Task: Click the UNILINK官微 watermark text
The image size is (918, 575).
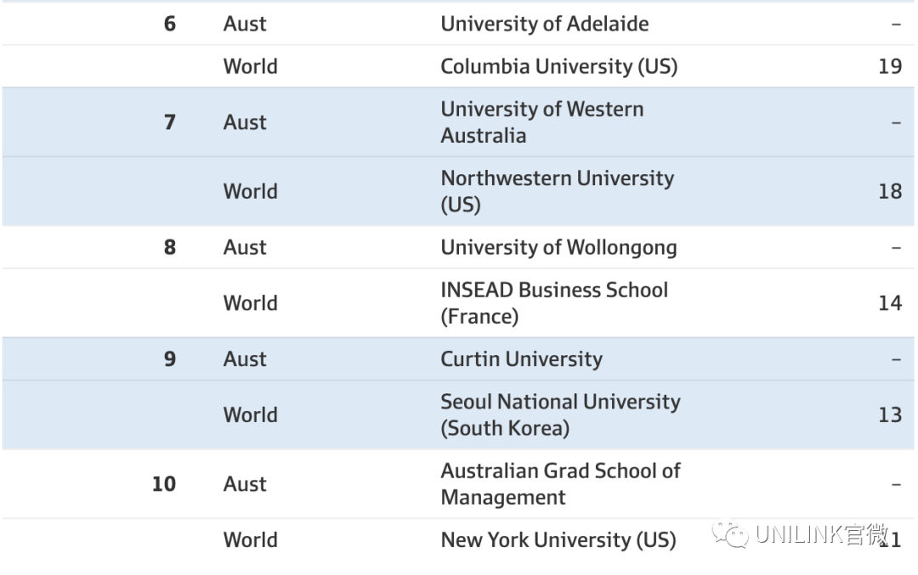Action: tap(821, 534)
